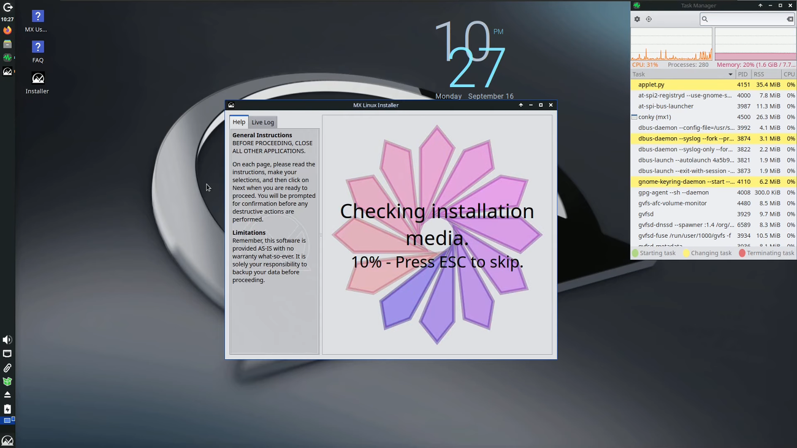Select the applet.py process row

coord(714,85)
